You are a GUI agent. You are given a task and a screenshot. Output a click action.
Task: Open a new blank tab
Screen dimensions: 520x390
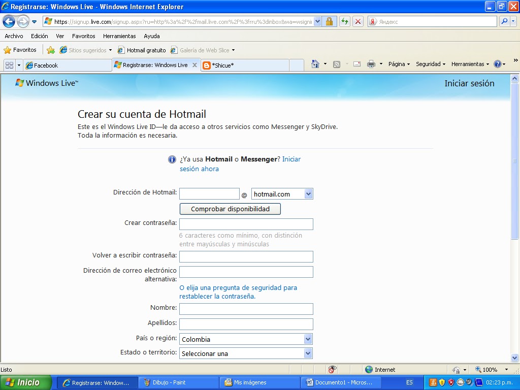[x=297, y=66]
